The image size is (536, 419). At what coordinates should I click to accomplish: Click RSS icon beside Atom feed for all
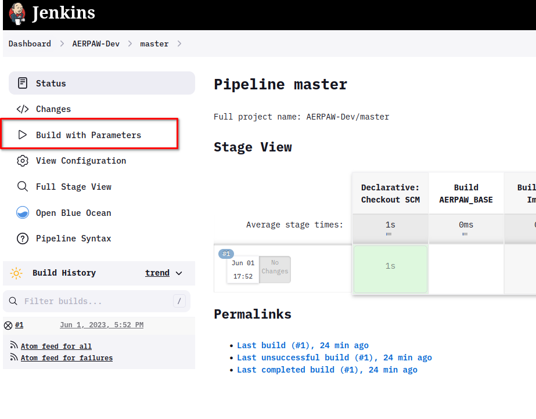[14, 345]
